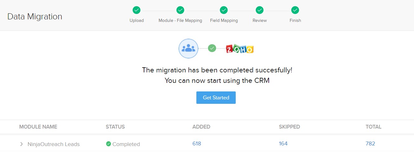Click the MODULE NAME column header

click(x=38, y=127)
